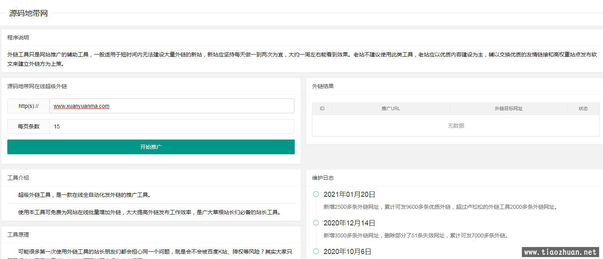
Task: Select the 源码地带网 page title
Action: [29, 13]
